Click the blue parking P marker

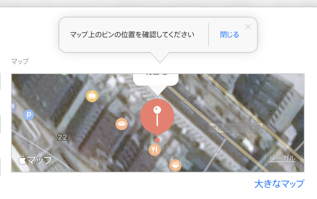click(29, 115)
